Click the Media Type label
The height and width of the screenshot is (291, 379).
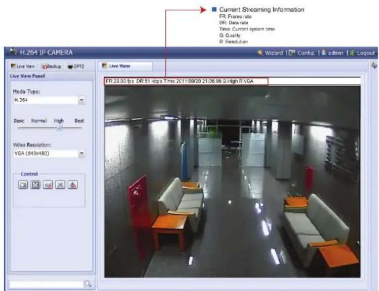(x=26, y=92)
